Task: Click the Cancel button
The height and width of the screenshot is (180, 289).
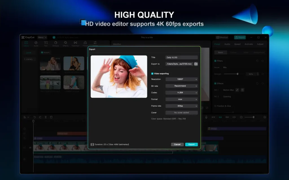Action: tap(177, 144)
